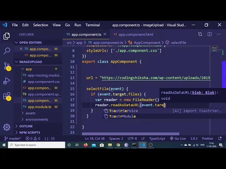The image size is (226, 169).
Task: Launch Firefox from the taskbar
Action: 85,145
